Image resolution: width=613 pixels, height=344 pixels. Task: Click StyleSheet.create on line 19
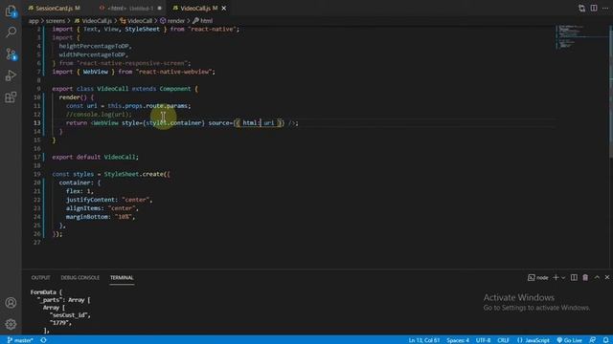click(x=134, y=174)
